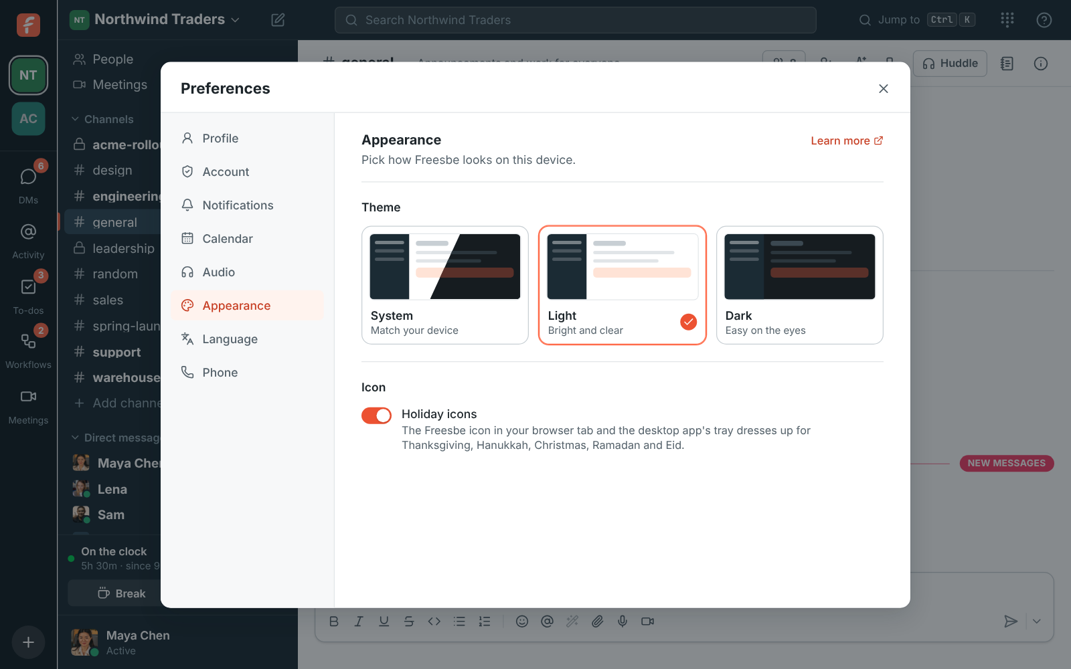This screenshot has height=669, width=1071.
Task: Close the Preferences dialog
Action: [x=884, y=88]
